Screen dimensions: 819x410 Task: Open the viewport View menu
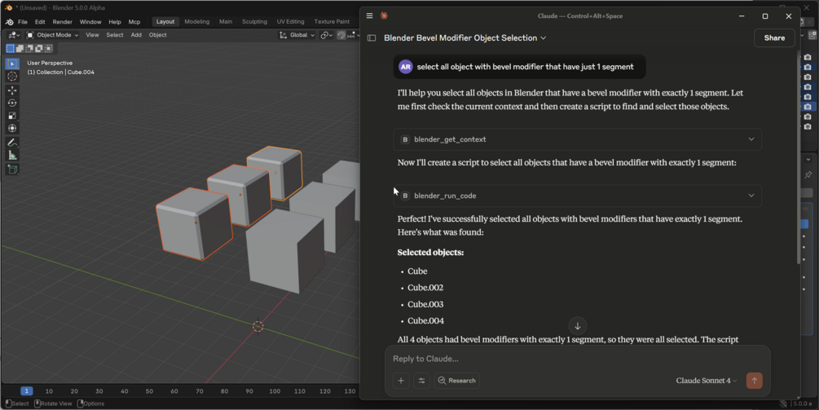92,35
